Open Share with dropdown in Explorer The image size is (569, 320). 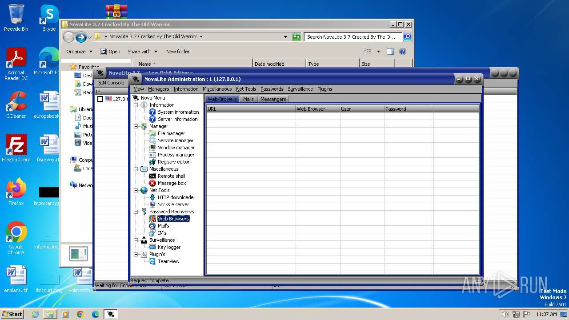[x=142, y=52]
